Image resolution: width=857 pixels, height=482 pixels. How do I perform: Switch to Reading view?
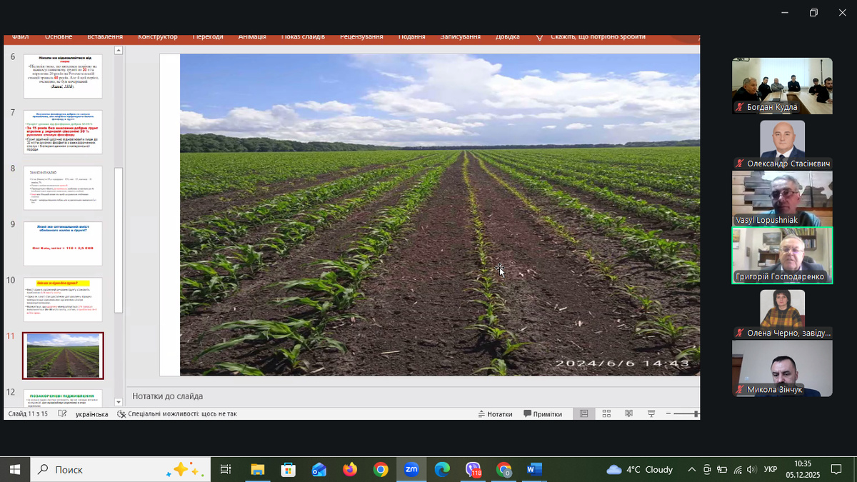(628, 414)
